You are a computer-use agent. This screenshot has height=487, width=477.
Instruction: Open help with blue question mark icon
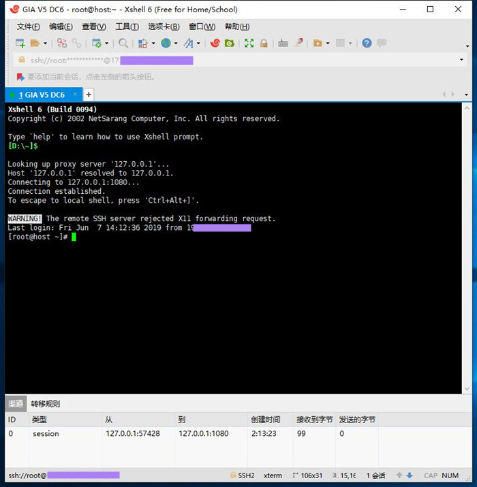coord(367,43)
